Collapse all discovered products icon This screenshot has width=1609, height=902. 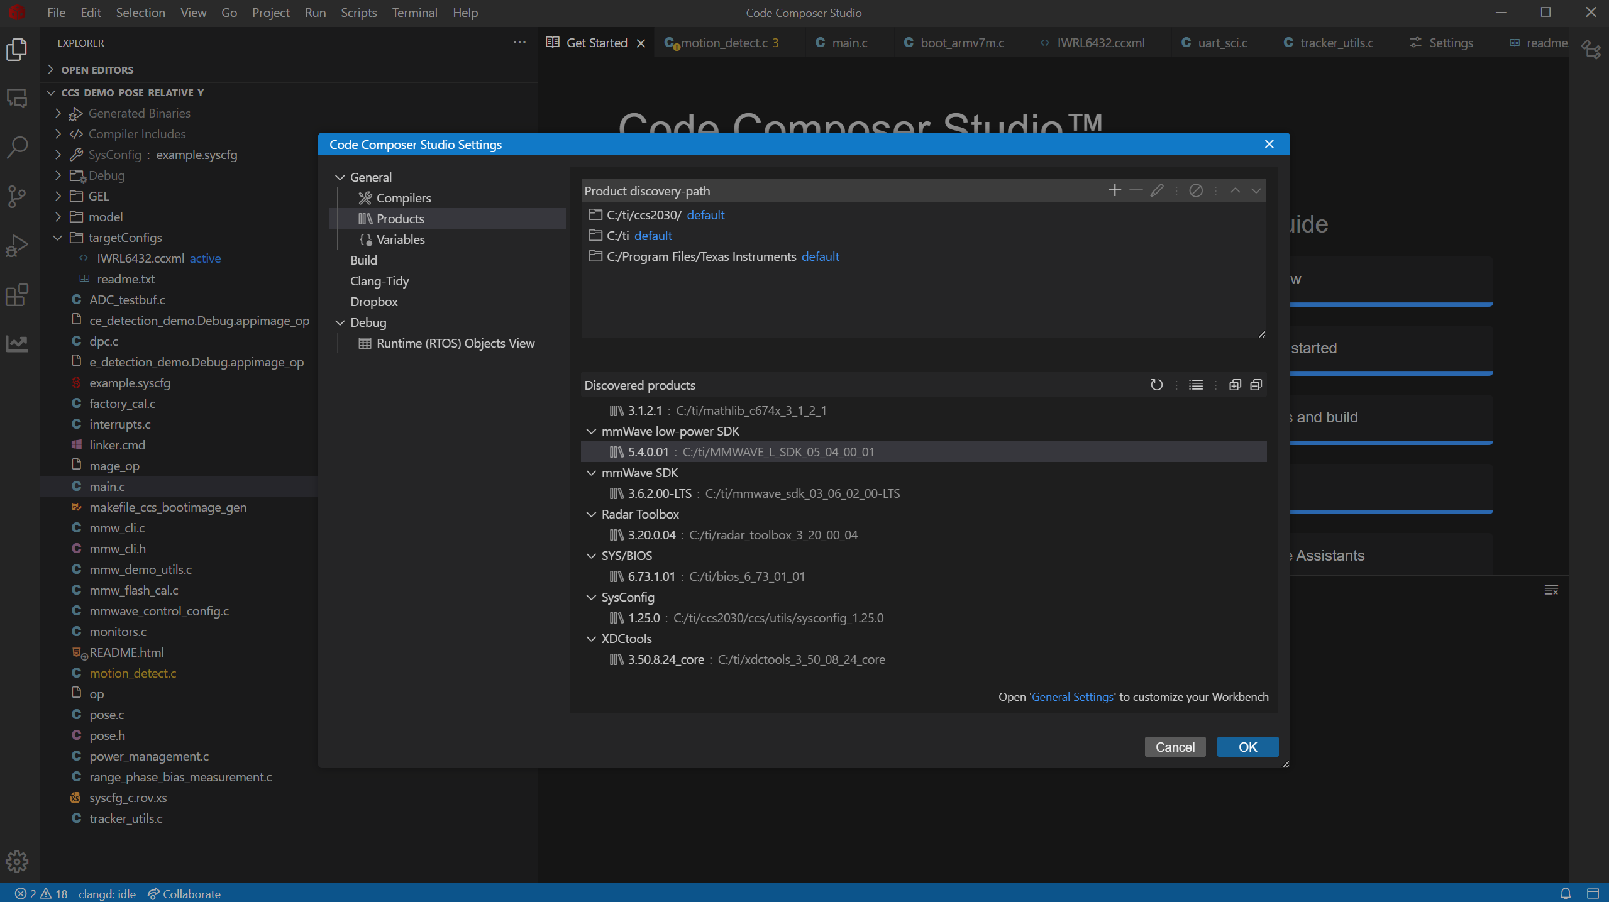click(x=1256, y=385)
